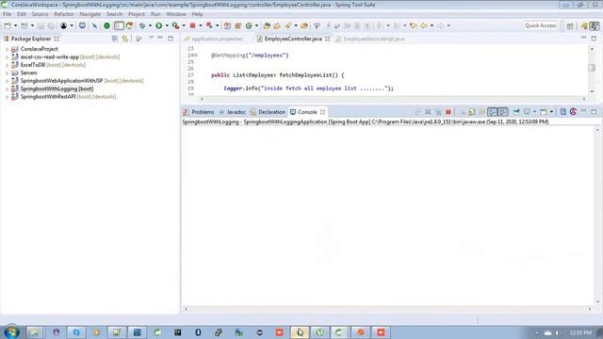The height and width of the screenshot is (339, 603).
Task: Click the editor vertical scrollbar thumb
Action: pyautogui.click(x=592, y=68)
